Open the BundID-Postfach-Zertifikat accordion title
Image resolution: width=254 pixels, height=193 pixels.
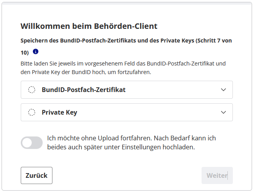(x=83, y=90)
